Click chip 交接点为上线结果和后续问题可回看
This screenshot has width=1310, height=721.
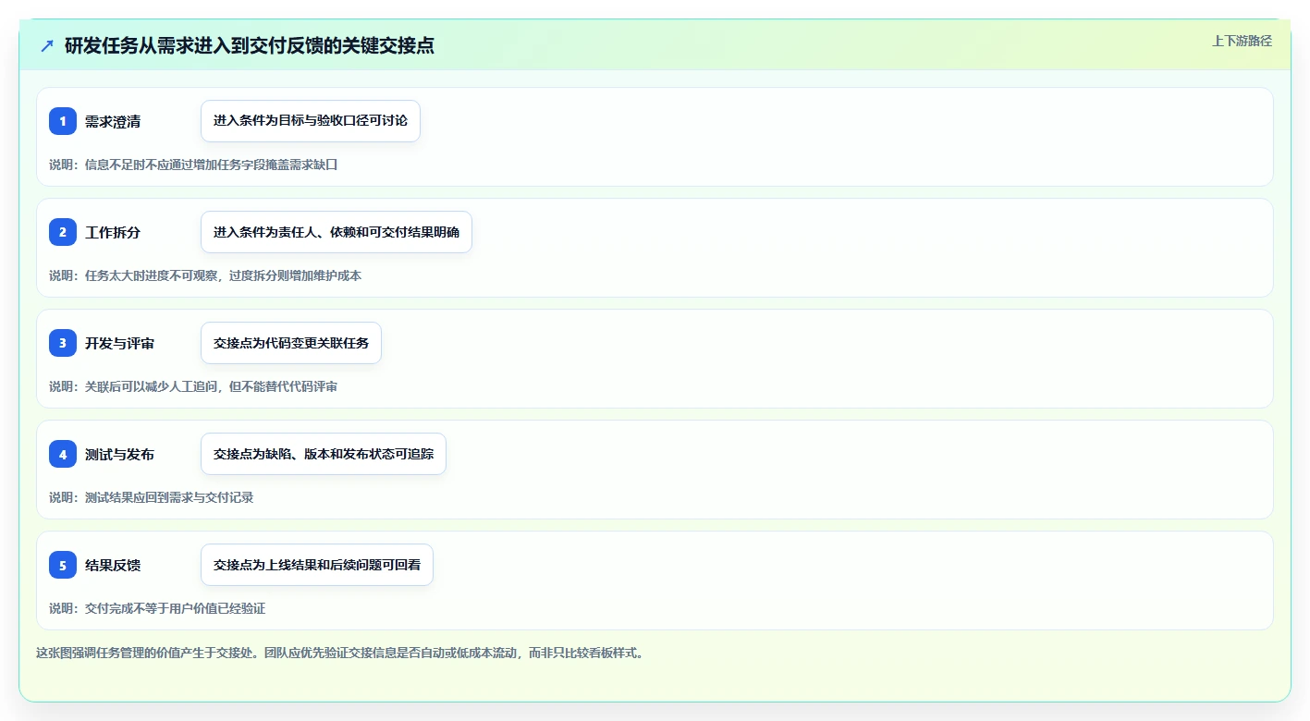(x=317, y=565)
